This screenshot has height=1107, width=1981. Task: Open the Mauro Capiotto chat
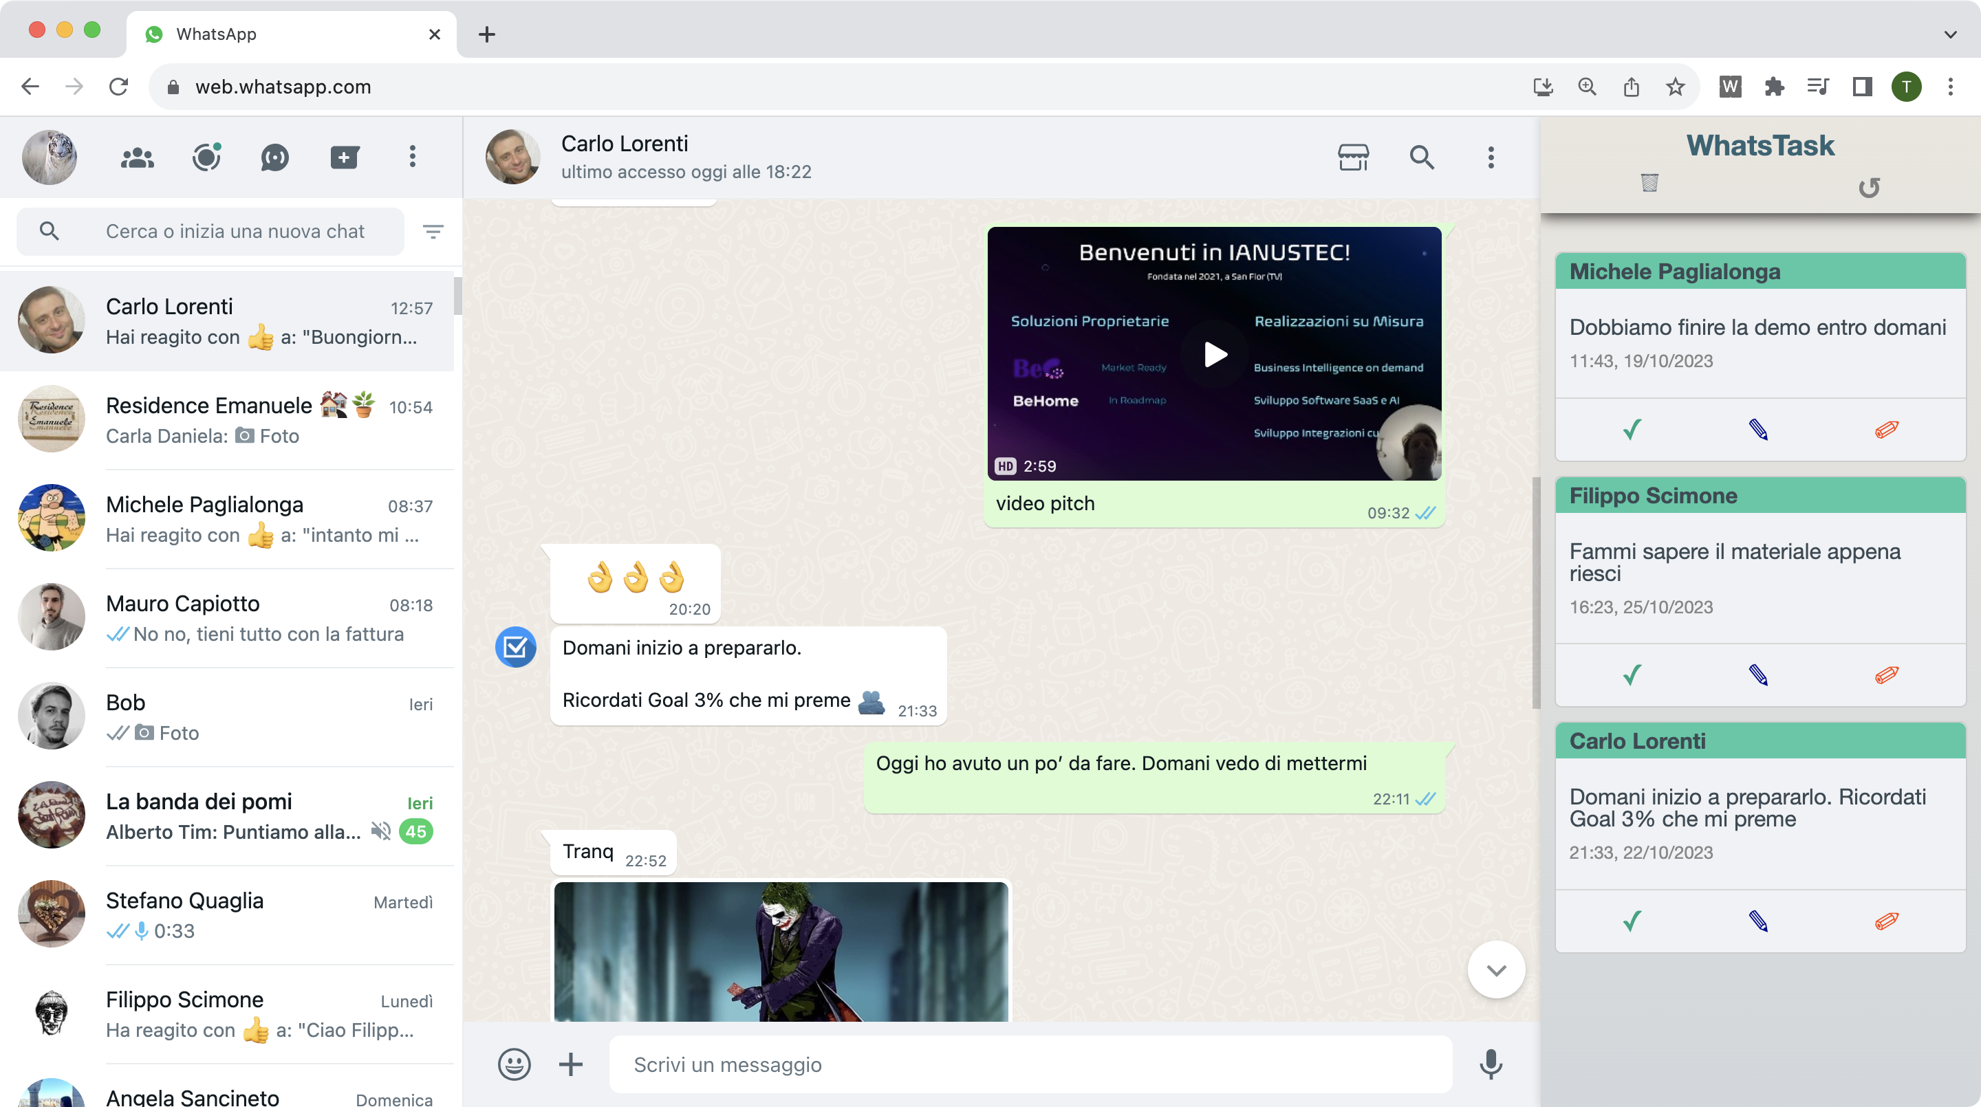(227, 618)
